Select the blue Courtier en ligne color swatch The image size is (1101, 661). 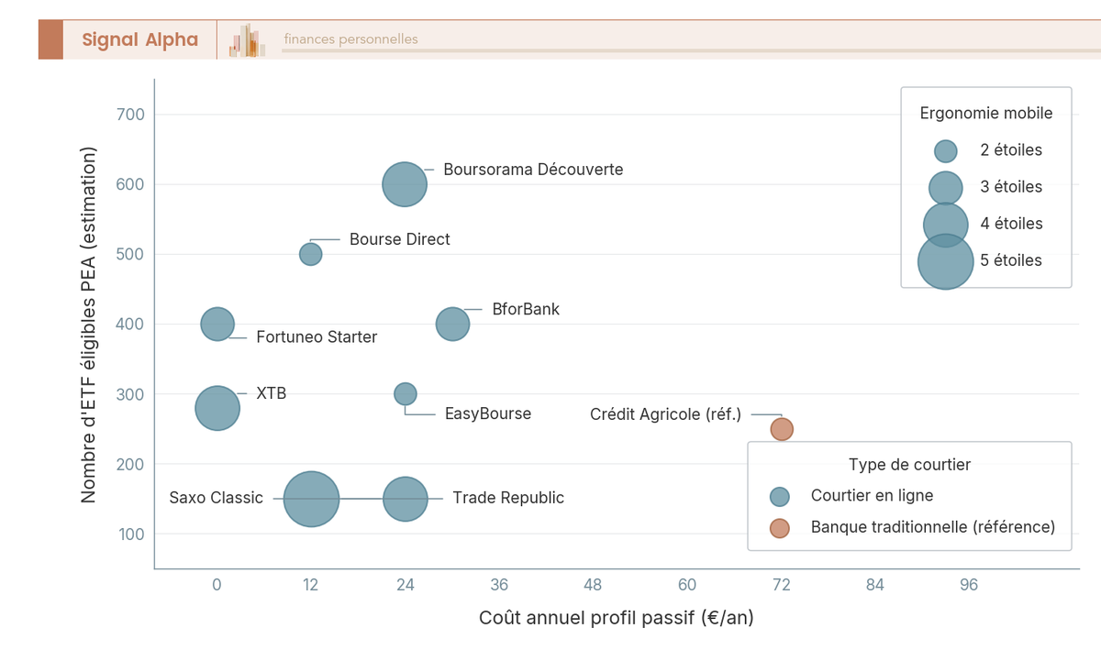tap(781, 495)
